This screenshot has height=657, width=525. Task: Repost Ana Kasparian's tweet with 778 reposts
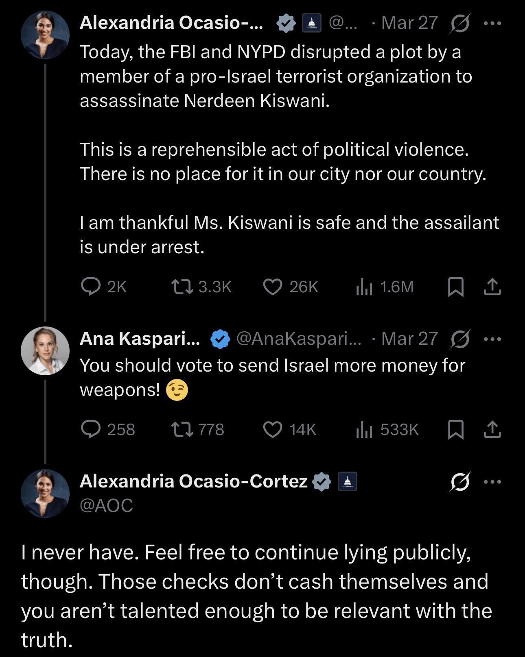coord(182,429)
